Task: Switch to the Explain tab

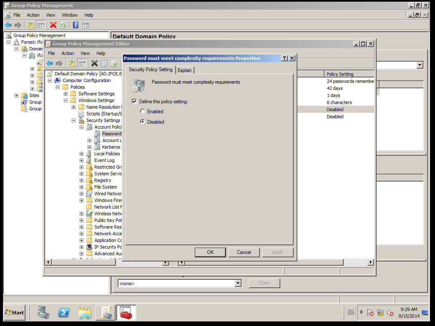Action: coord(184,70)
